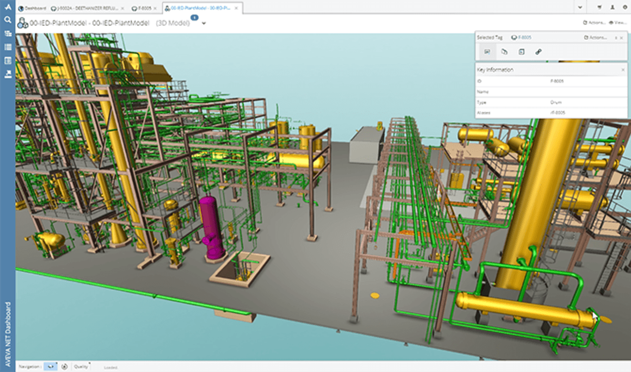631x372 pixels.
Task: Open the Search tool in the left sidebar
Action: 7,19
